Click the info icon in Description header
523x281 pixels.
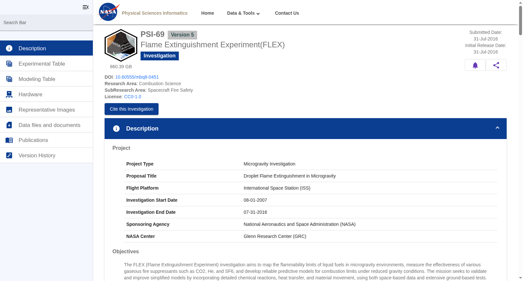click(x=116, y=129)
